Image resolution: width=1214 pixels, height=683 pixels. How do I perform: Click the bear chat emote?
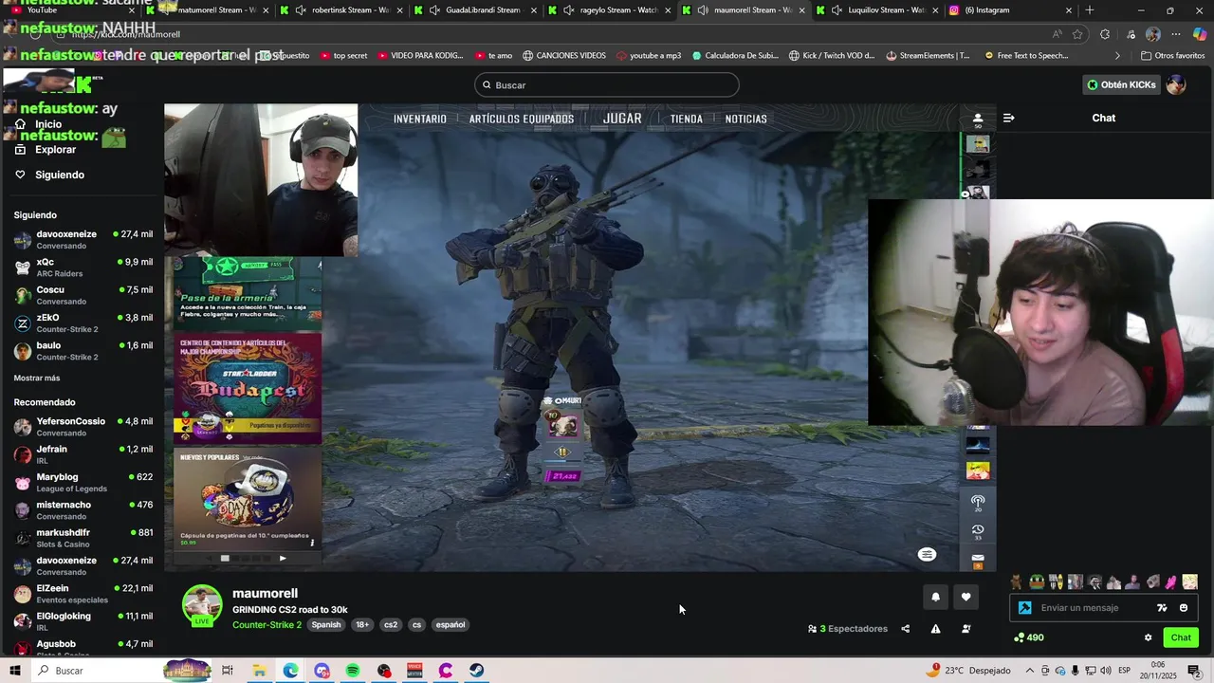coord(1017,582)
